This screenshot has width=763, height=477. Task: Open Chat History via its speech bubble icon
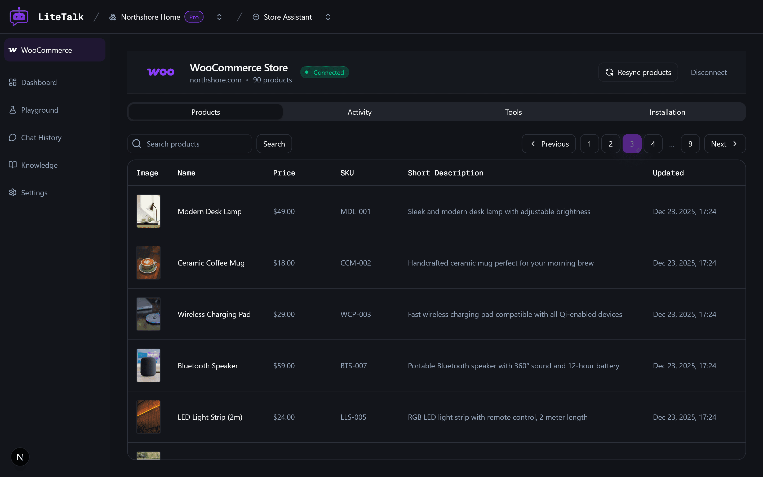click(13, 137)
